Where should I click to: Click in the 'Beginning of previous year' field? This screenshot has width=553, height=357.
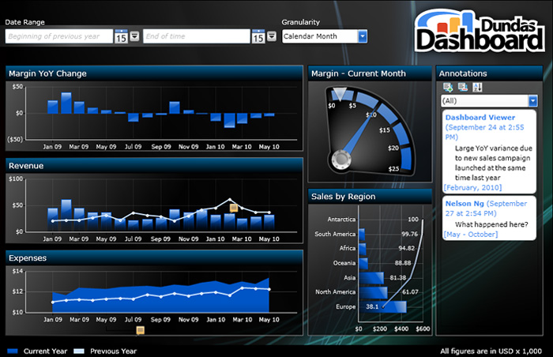pyautogui.click(x=59, y=36)
